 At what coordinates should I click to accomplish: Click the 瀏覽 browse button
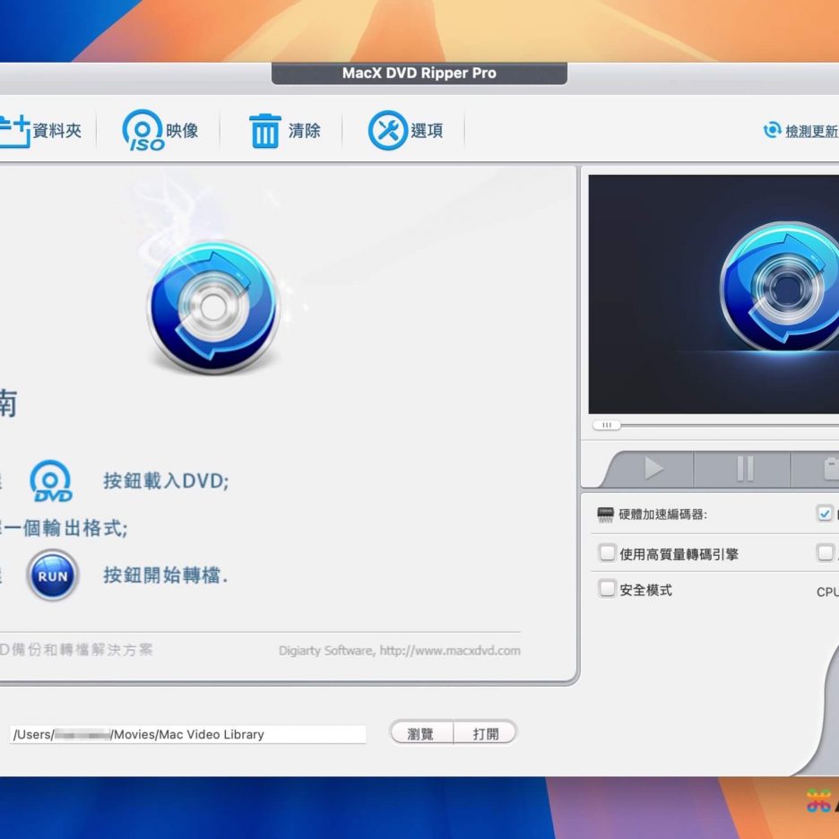coord(420,733)
